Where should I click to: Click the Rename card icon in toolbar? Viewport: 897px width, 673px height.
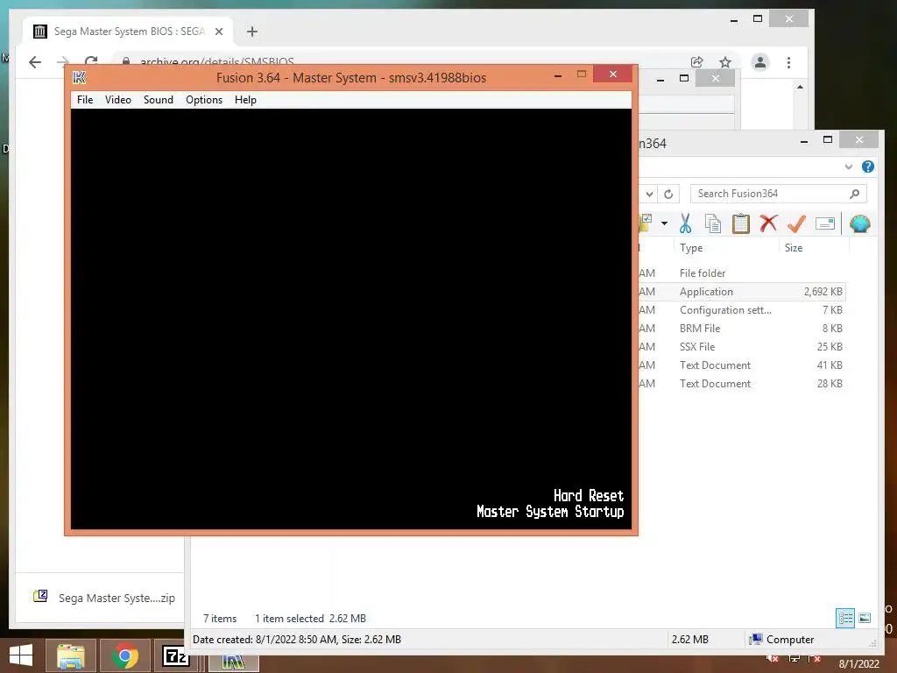(825, 223)
